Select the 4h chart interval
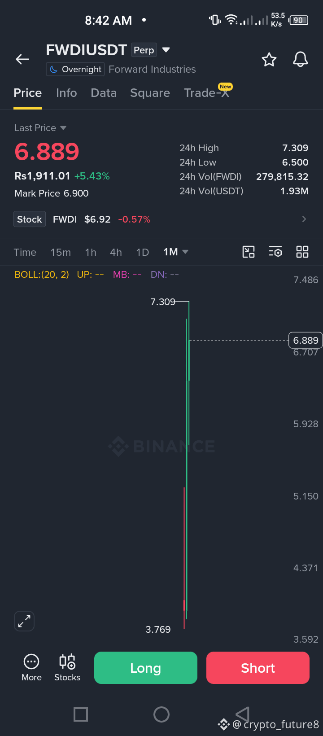 point(116,252)
